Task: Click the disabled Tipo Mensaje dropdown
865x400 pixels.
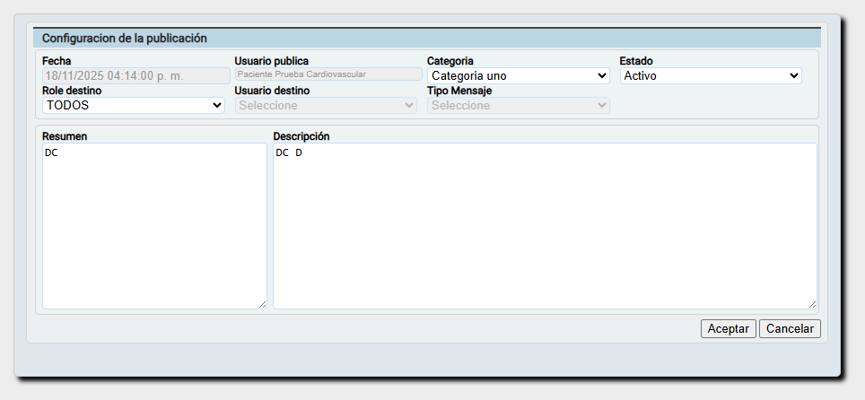Action: 518,105
